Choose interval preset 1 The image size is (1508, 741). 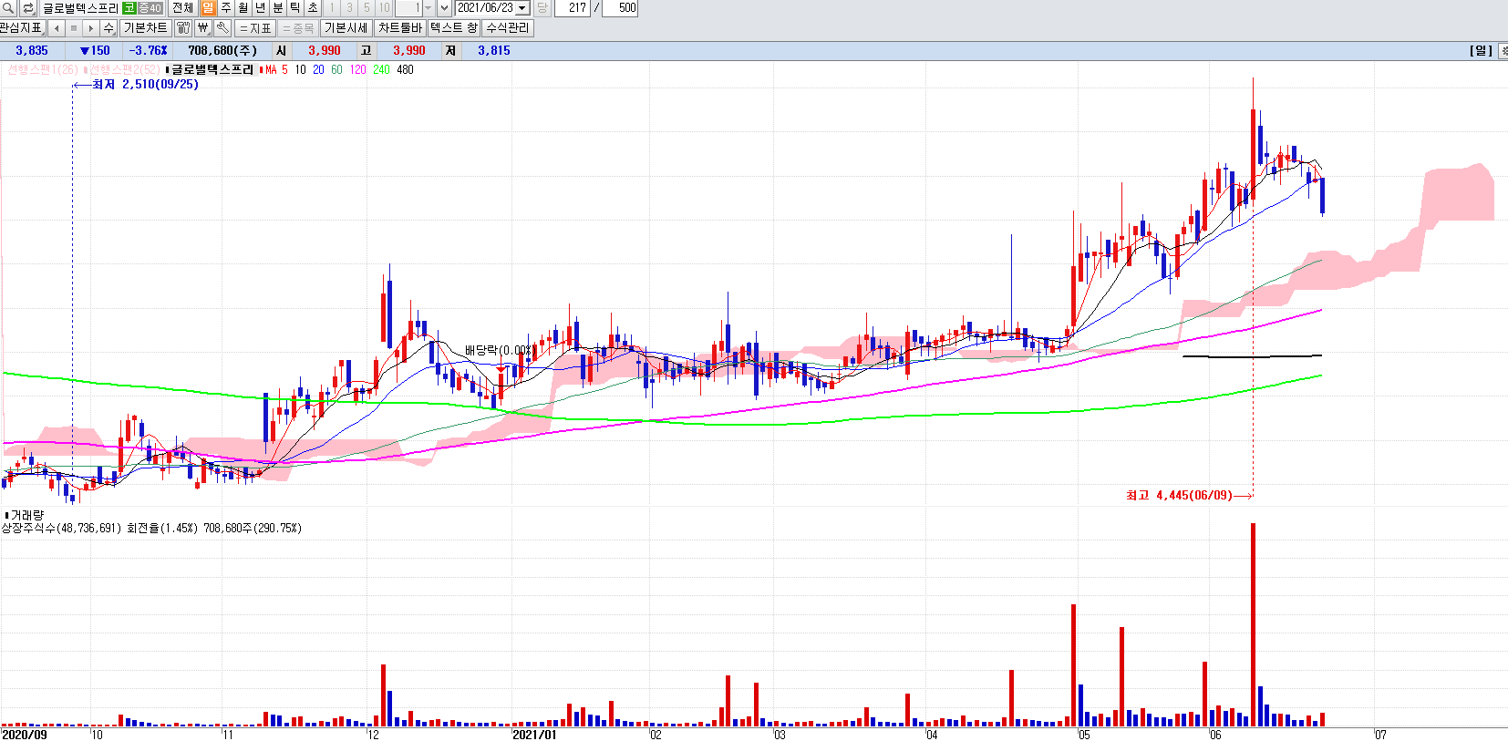(x=332, y=8)
